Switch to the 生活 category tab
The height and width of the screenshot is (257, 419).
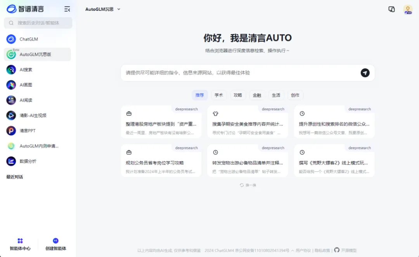(276, 95)
